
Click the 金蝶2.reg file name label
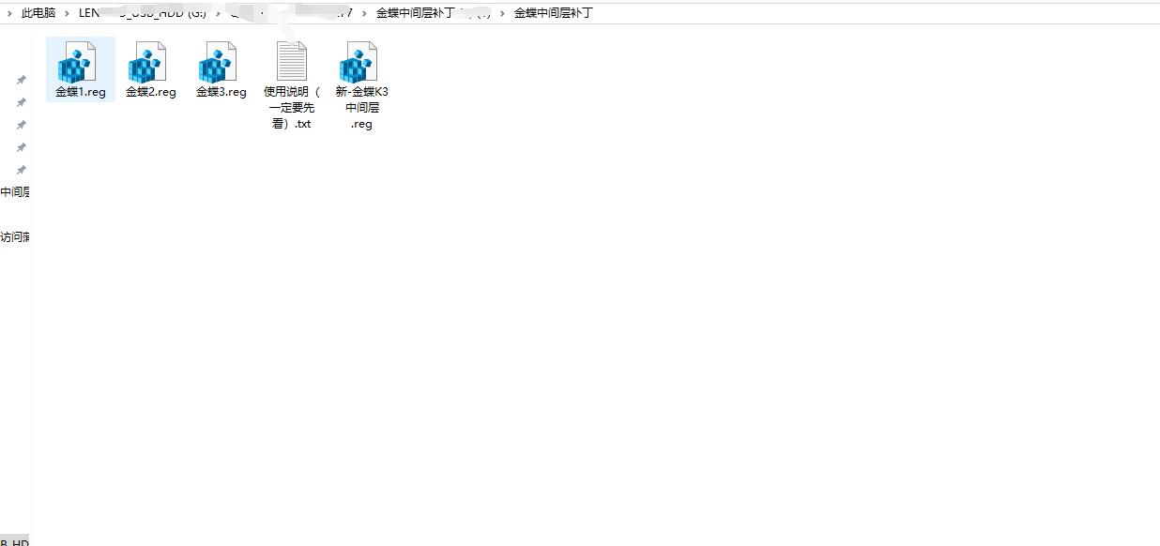(x=151, y=92)
